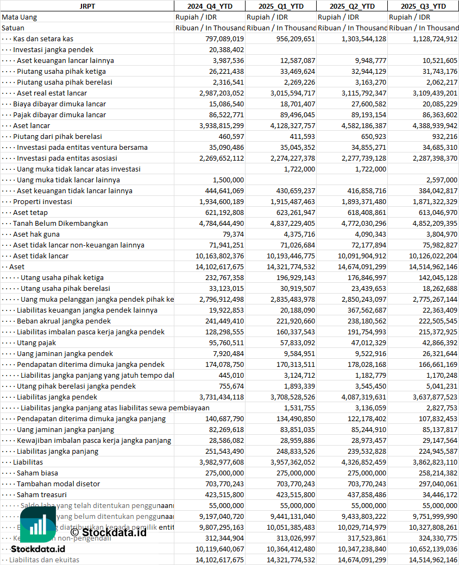Select the Properti investasi row label
The width and height of the screenshot is (459, 565).
42,201
